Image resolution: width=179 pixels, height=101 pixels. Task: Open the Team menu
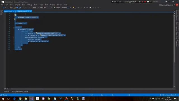pos(36,5)
